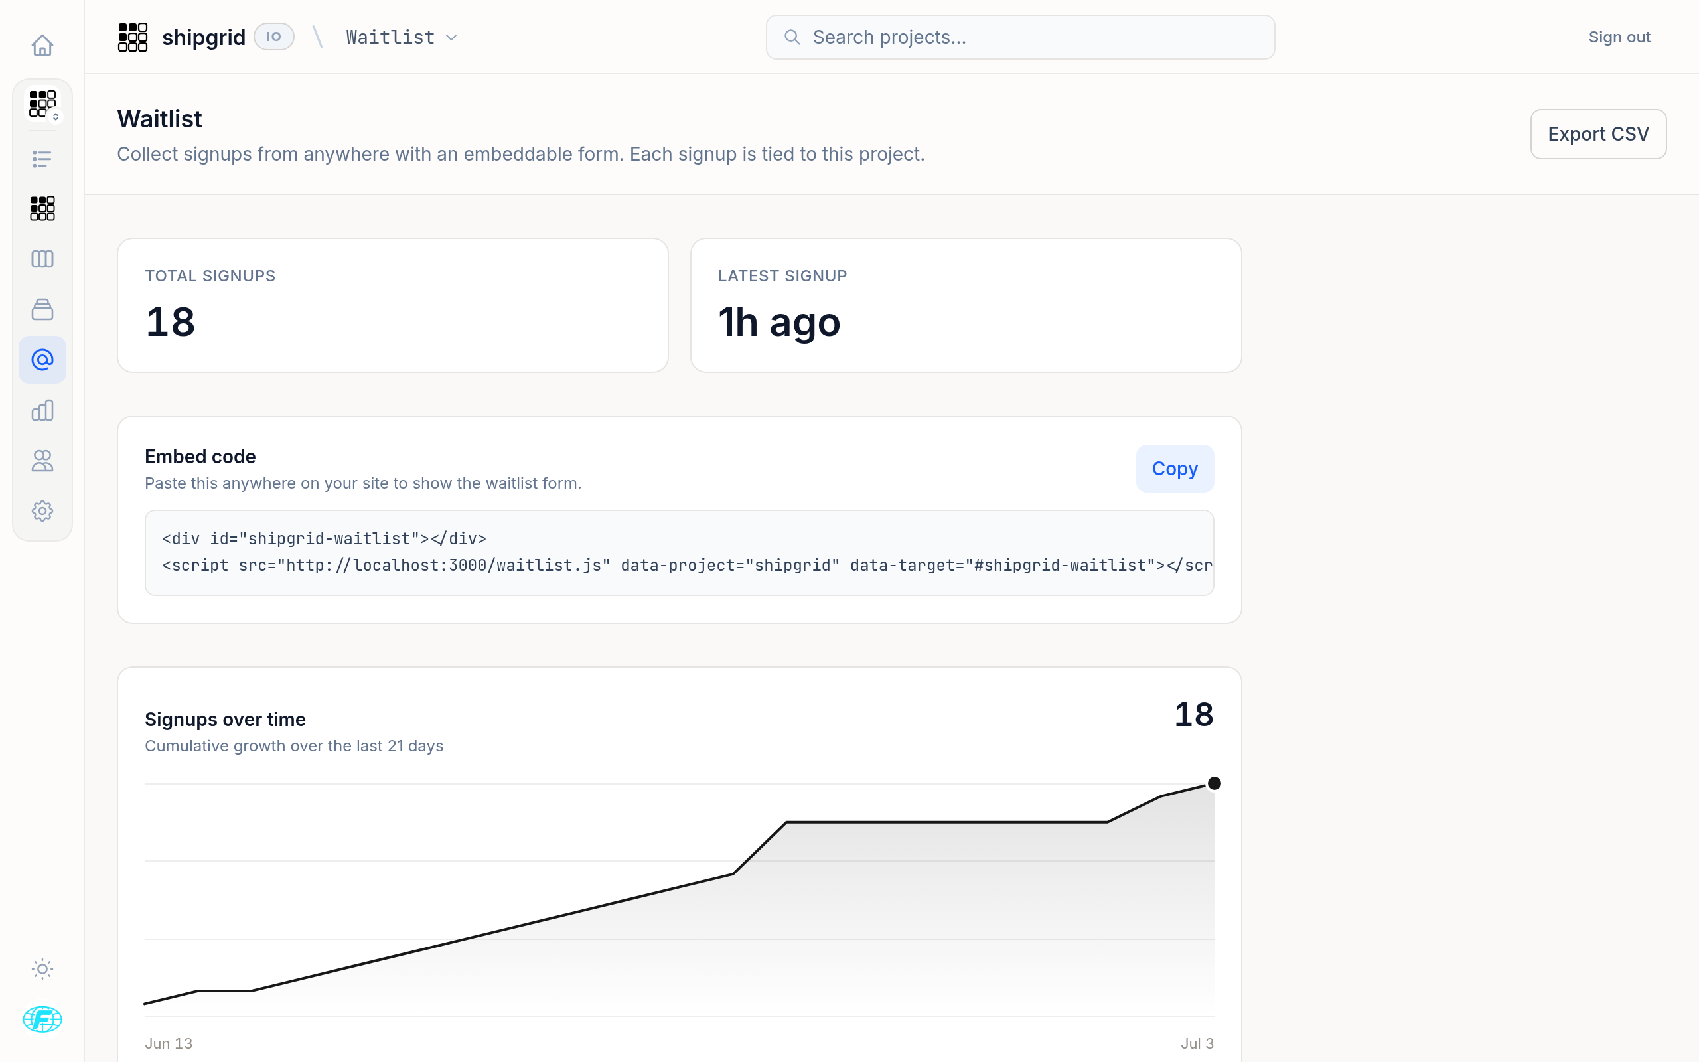Viewport: 1699px width, 1062px height.
Task: Focus the Search projects field
Action: tap(1020, 37)
